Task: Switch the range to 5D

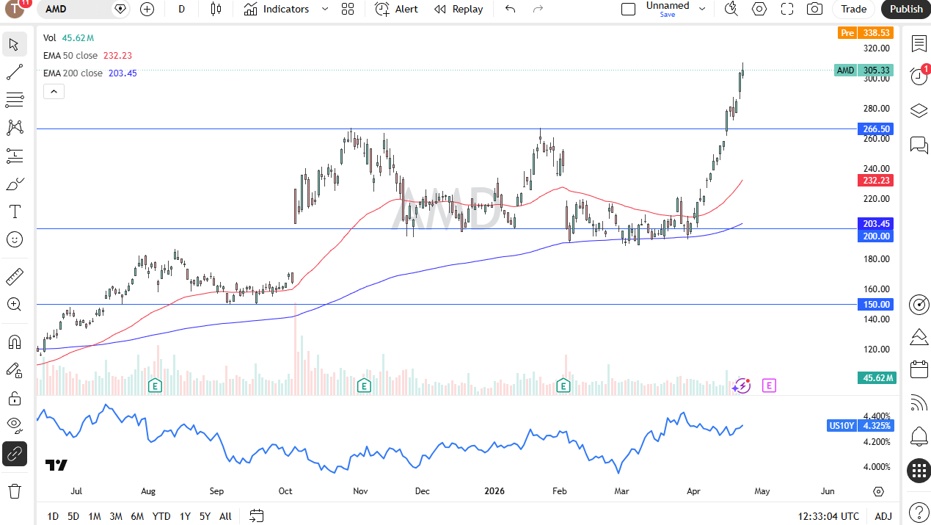Action: 73,516
